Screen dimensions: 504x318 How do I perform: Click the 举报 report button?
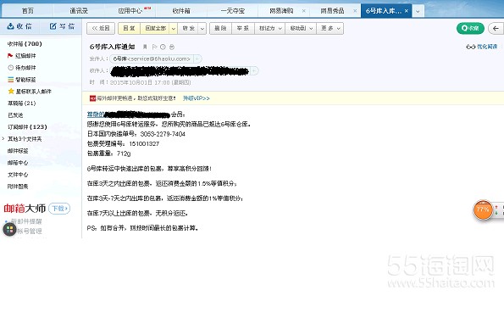coord(243,28)
